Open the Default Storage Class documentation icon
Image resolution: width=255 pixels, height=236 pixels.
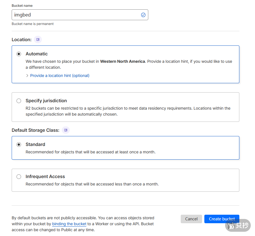[66, 130]
